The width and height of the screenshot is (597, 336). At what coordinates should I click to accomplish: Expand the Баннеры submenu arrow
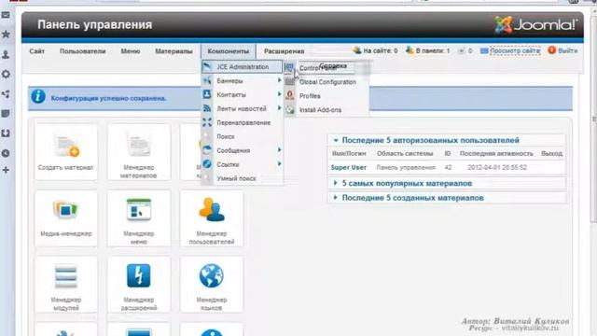(x=280, y=80)
